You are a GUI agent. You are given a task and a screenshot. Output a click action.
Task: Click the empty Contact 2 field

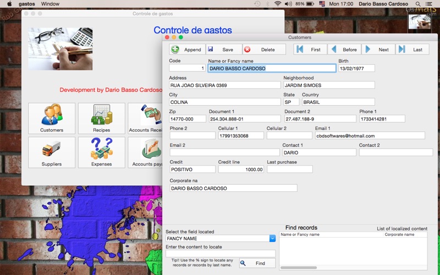point(396,152)
